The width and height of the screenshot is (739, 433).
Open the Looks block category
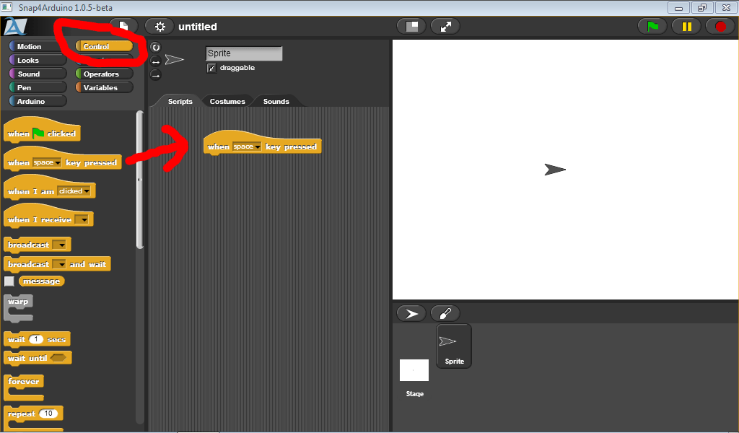coord(38,60)
